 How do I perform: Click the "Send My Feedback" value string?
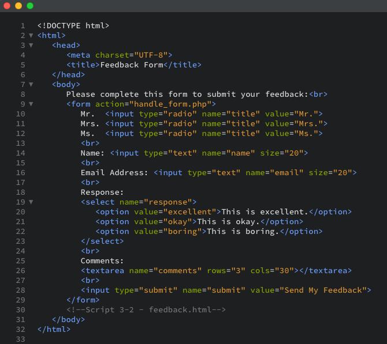323,290
